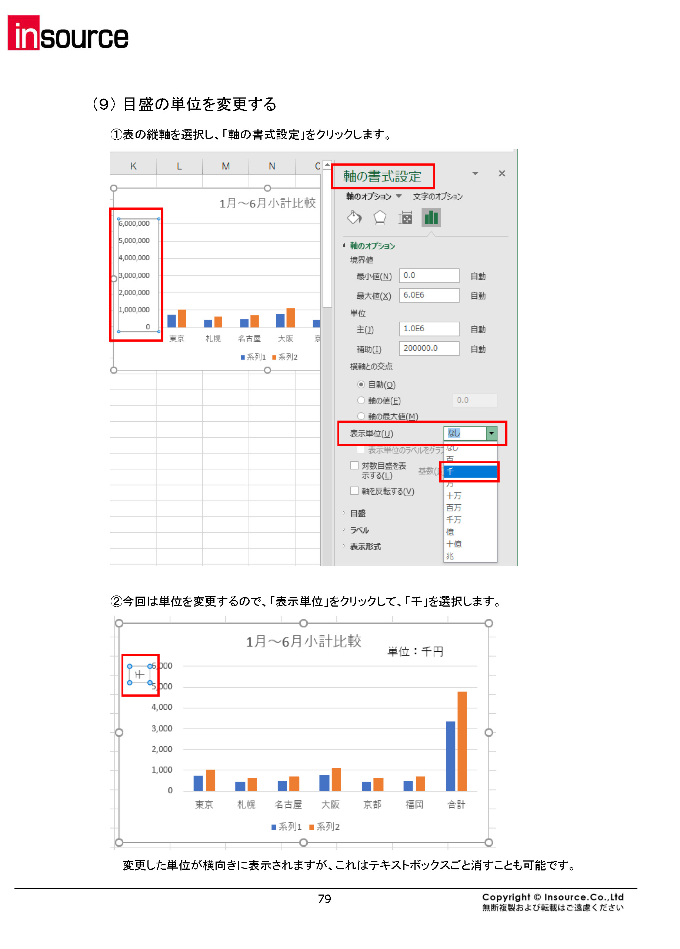
Task: Enable the 対数目盛を表示する checkbox
Action: [355, 465]
